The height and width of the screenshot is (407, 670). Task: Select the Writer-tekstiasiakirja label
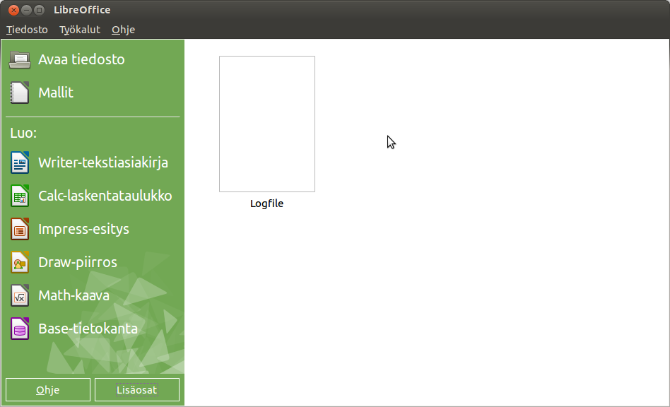(x=103, y=163)
